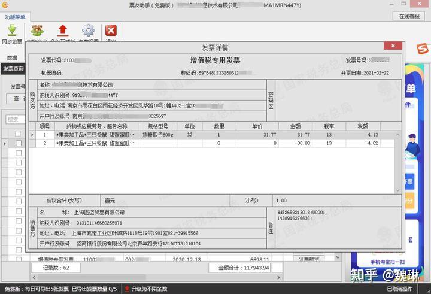
Task: Click the seller bank 招商银行 account text
Action: [x=138, y=243]
